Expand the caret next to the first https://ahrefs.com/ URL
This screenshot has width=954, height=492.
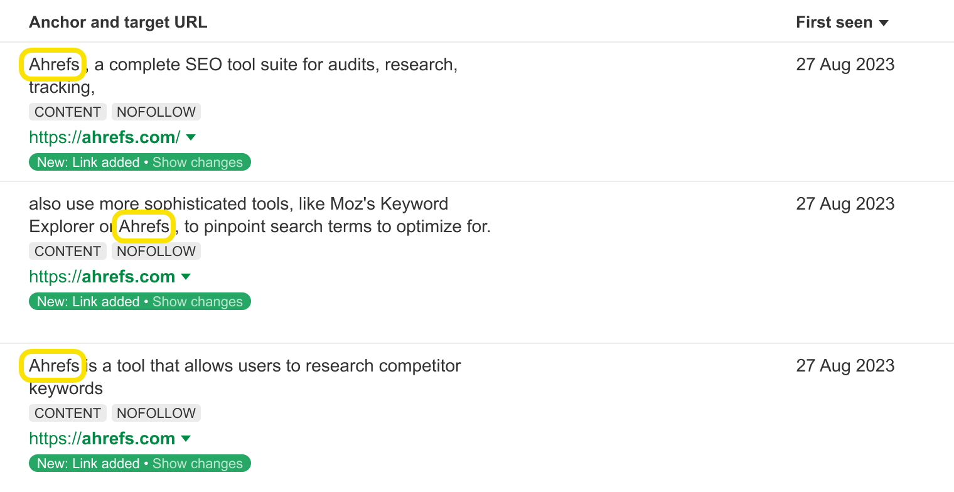[190, 137]
